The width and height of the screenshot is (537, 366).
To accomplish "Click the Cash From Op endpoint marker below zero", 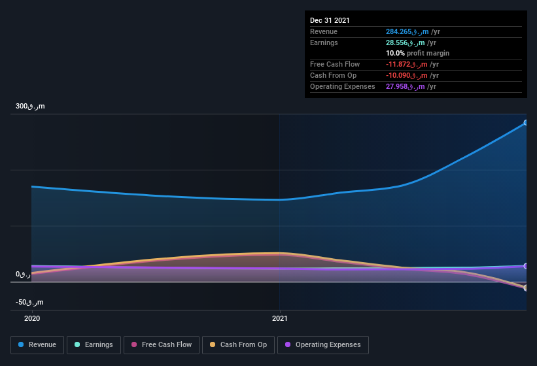I will (x=525, y=288).
